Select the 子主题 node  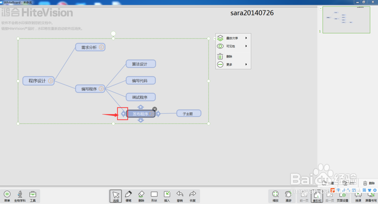(189, 114)
